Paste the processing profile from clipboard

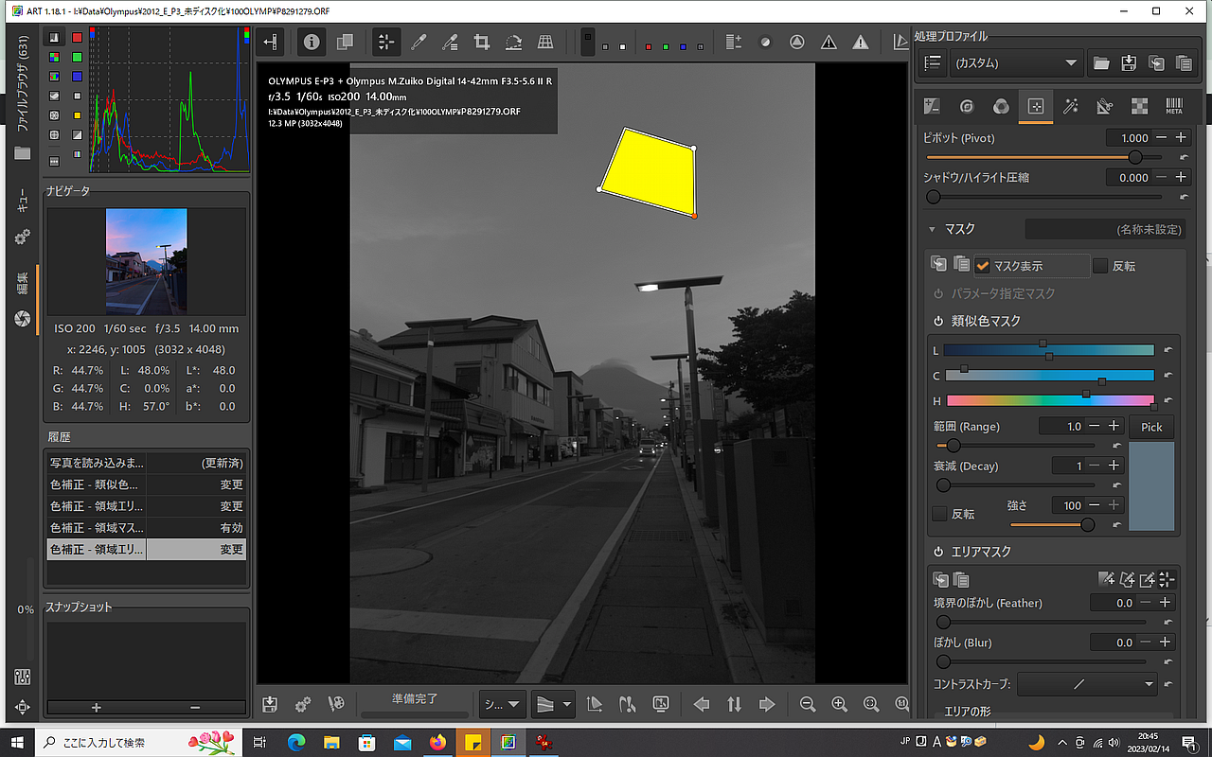(1184, 63)
